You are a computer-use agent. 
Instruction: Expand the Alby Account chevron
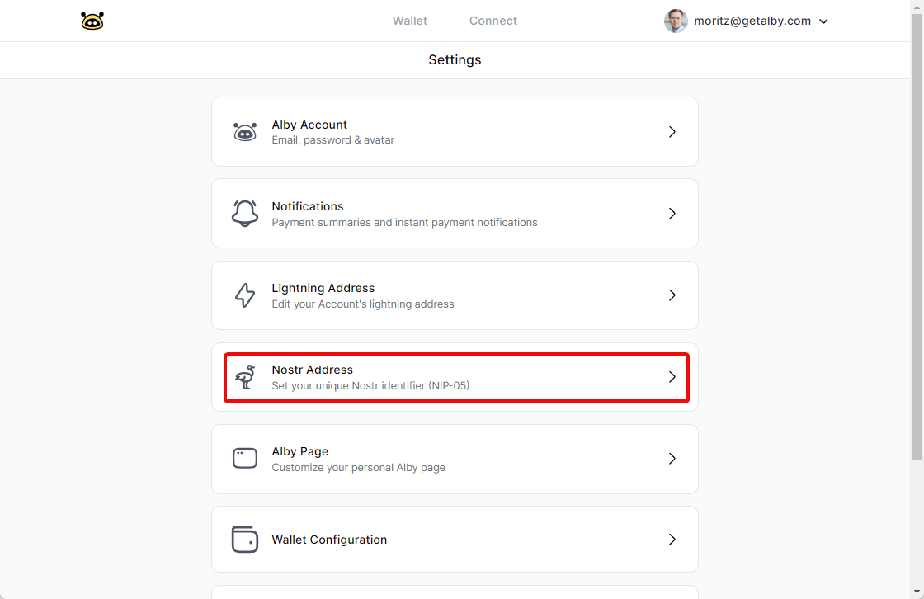pos(672,132)
